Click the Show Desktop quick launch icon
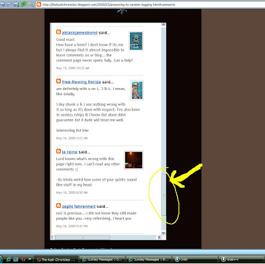This screenshot has height=264, width=265. [16, 259]
